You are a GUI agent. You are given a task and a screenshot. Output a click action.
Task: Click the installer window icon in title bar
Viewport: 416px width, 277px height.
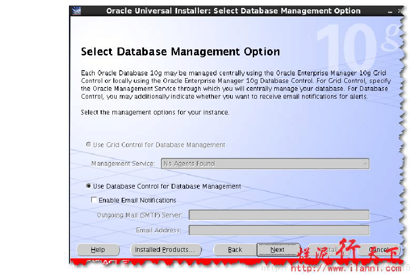click(x=76, y=11)
